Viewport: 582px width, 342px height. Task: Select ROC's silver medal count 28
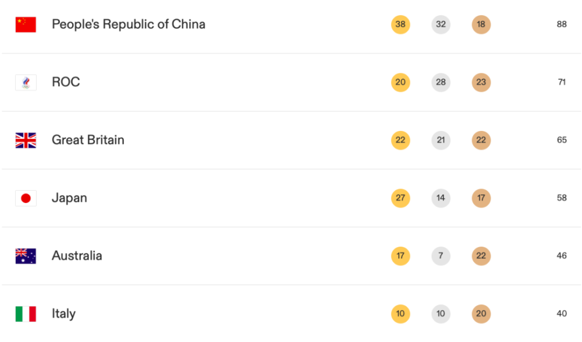click(441, 83)
